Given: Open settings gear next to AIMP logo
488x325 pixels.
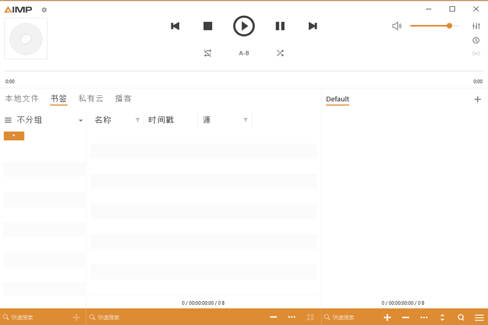Looking at the screenshot, I should coord(44,10).
